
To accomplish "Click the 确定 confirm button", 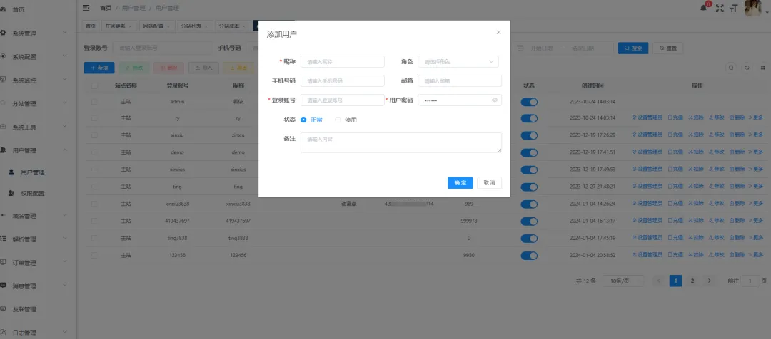I will [460, 183].
